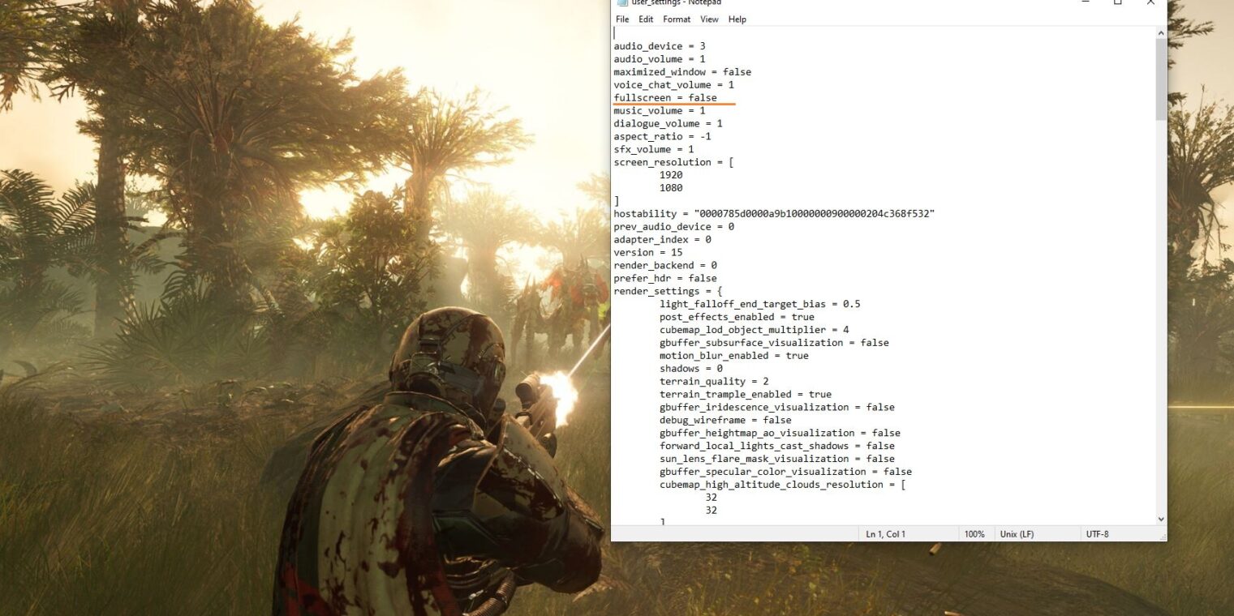The width and height of the screenshot is (1234, 616).
Task: Click the Notepad vertical scrollbar thumb
Action: [x=1161, y=79]
